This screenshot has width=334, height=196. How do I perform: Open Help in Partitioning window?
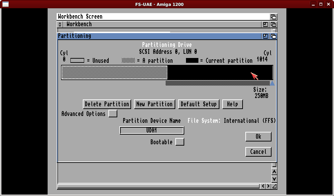click(x=233, y=104)
